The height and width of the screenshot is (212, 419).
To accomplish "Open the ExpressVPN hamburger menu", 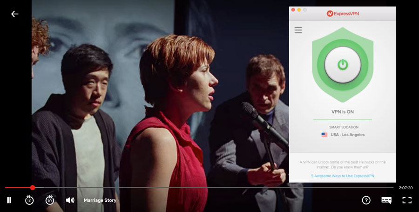I will [x=298, y=30].
